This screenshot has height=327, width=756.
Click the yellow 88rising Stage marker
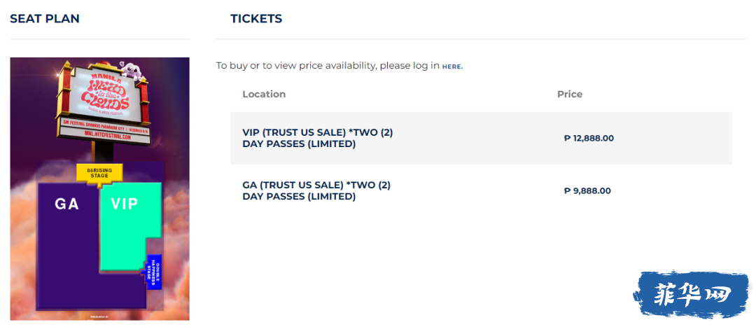point(99,172)
